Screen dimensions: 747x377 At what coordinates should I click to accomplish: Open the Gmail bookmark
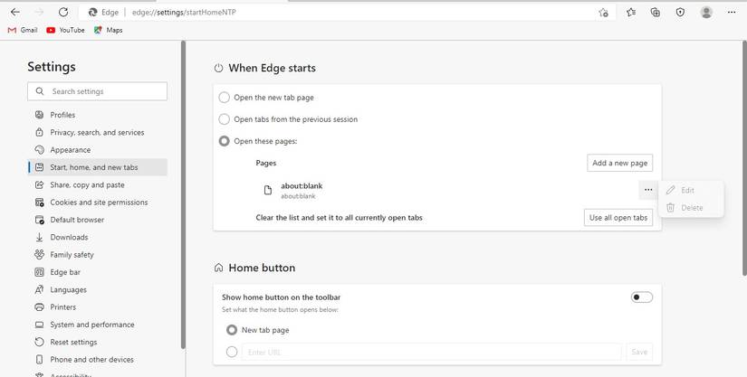pyautogui.click(x=23, y=30)
